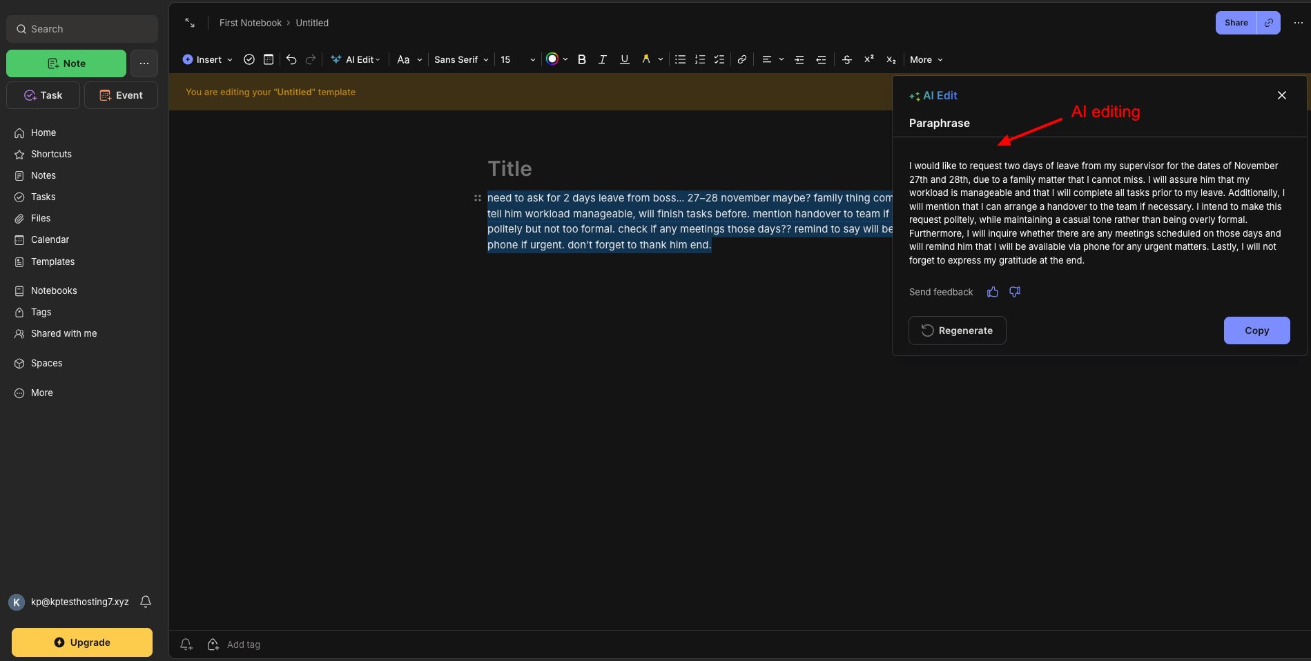Click the notification bell beside the account email
The image size is (1311, 661).
146,602
